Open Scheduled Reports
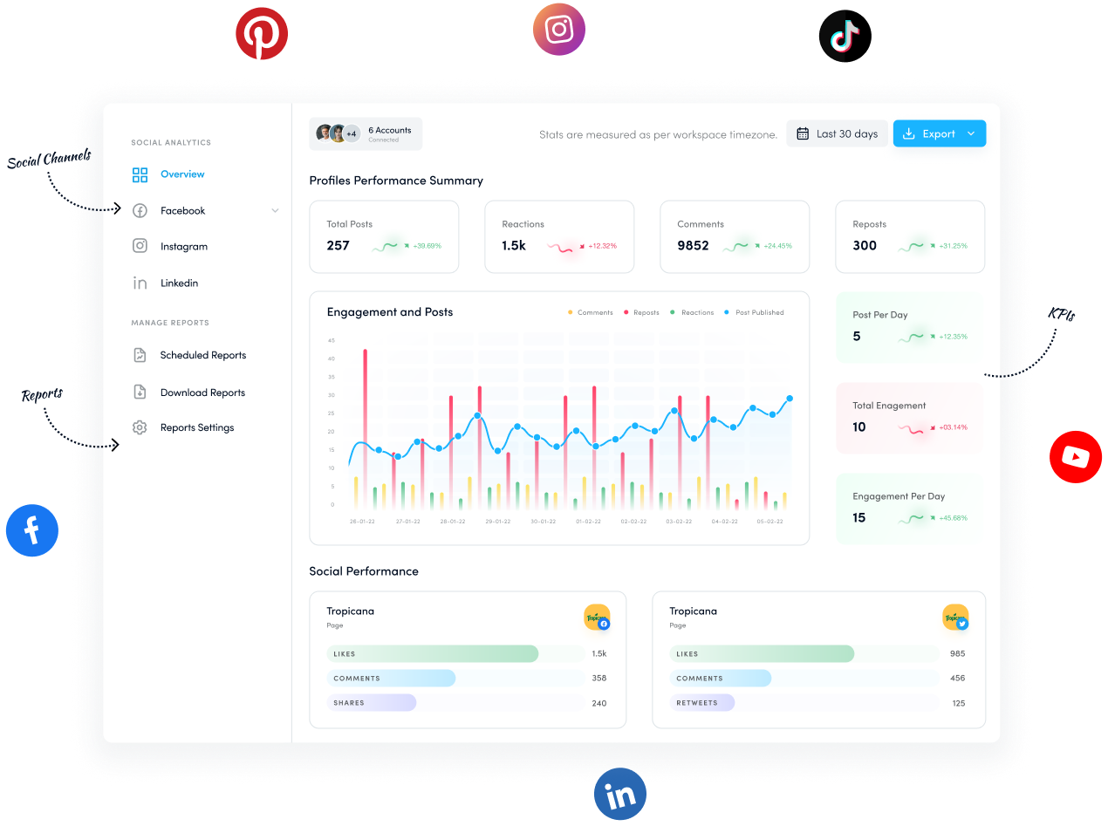The image size is (1108, 826). click(x=203, y=355)
